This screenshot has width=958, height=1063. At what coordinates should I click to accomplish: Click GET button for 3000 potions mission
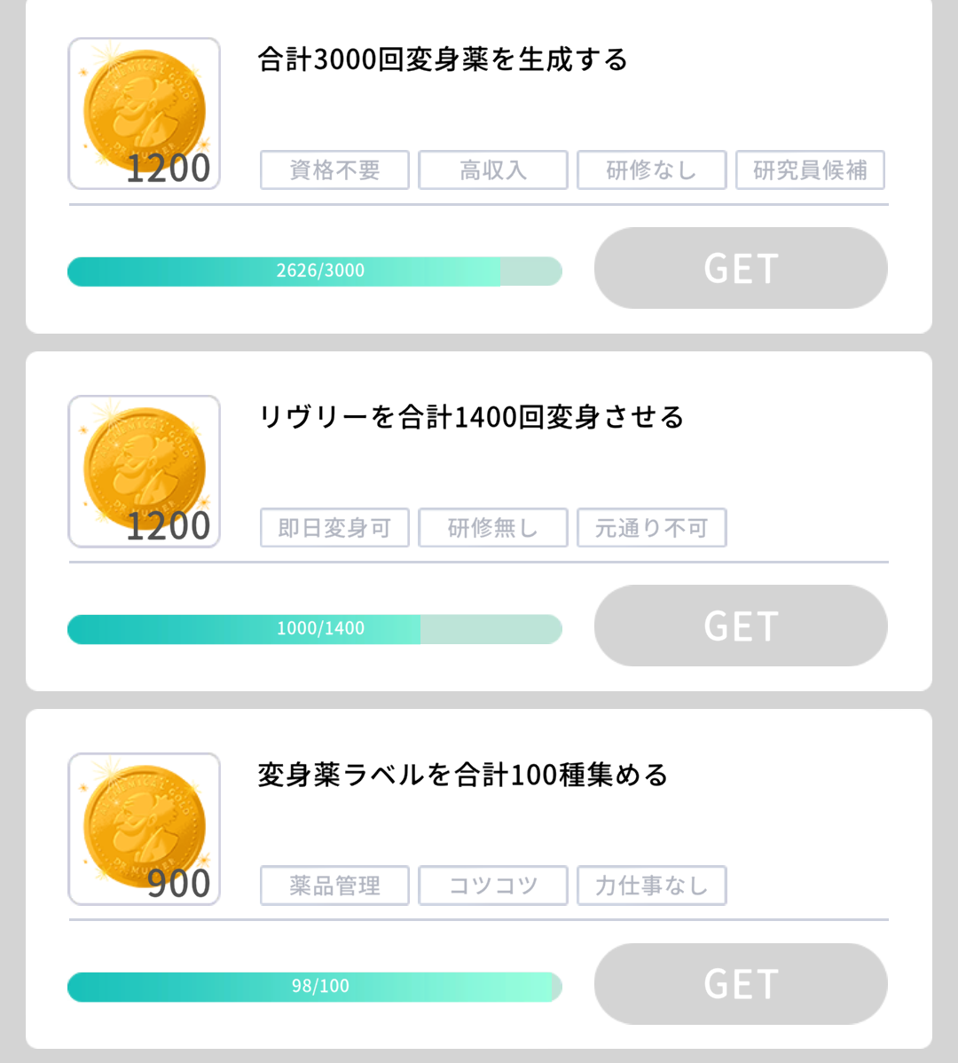click(x=741, y=268)
